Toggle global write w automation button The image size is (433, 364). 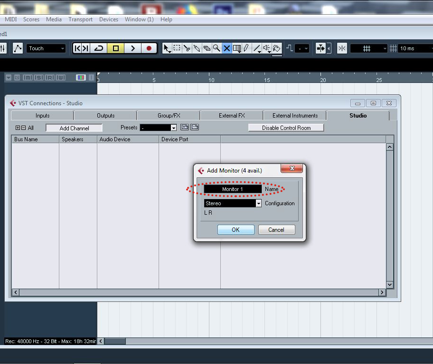61,78
